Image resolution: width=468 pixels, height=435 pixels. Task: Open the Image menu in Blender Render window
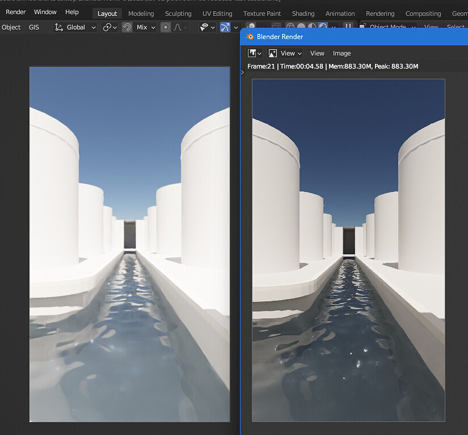(342, 54)
